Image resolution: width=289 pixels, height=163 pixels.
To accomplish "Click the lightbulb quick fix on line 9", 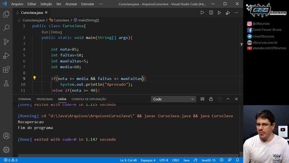I will [34, 78].
